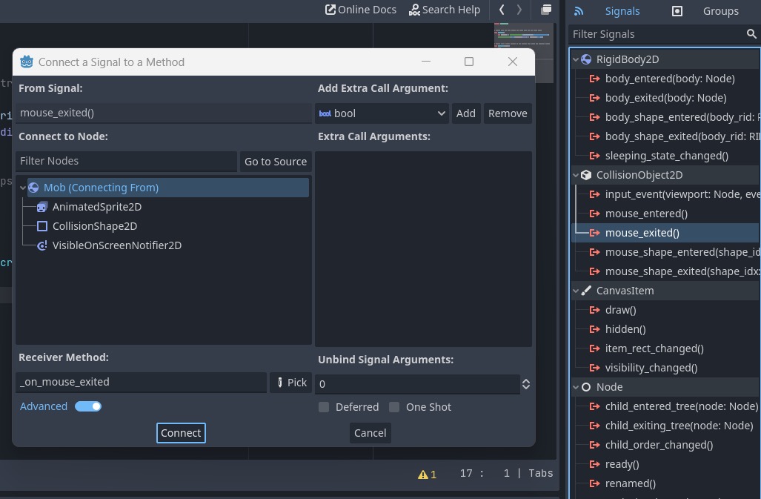This screenshot has width=761, height=499.
Task: Select ready() signal
Action: click(622, 465)
